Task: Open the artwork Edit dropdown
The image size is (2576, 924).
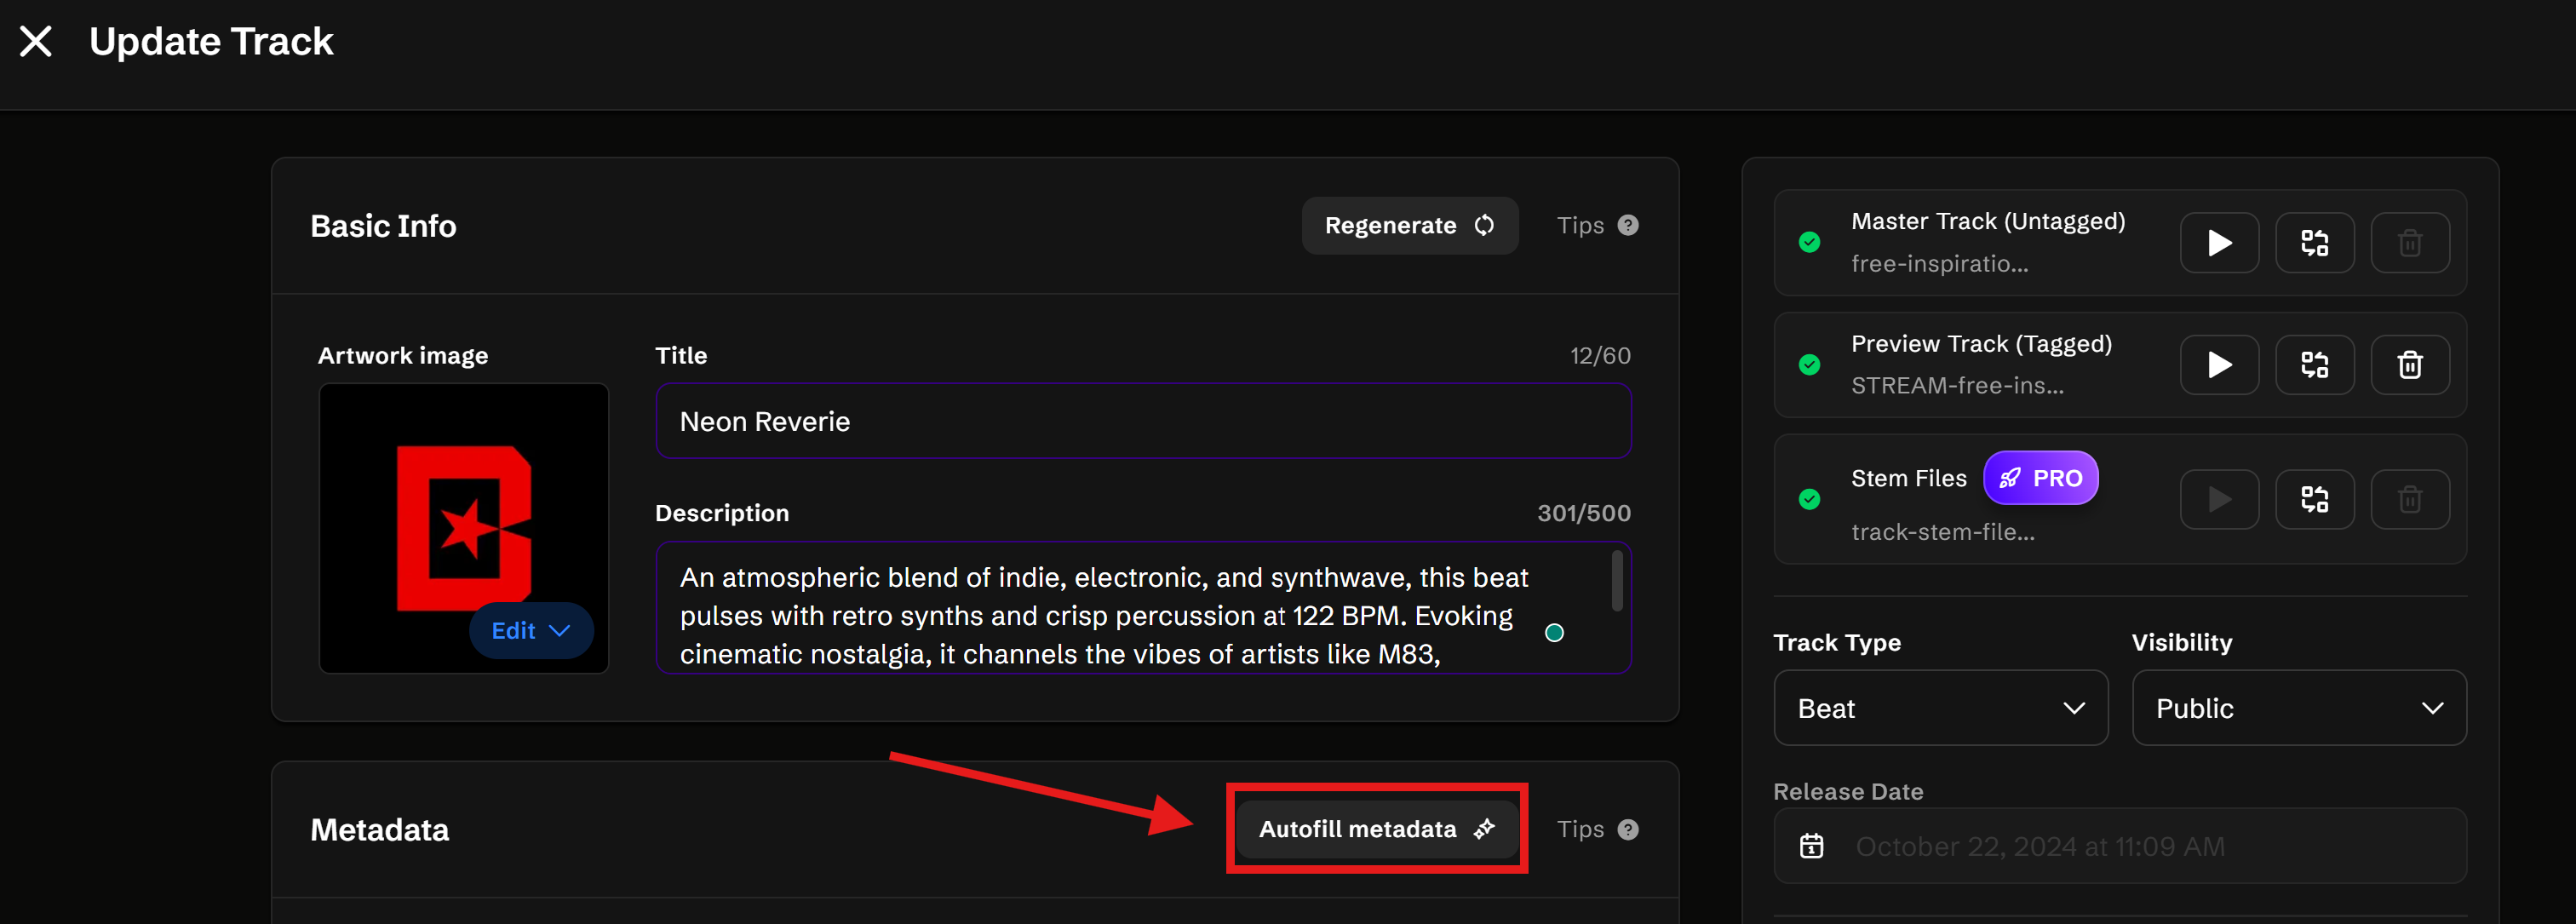Action: click(531, 631)
